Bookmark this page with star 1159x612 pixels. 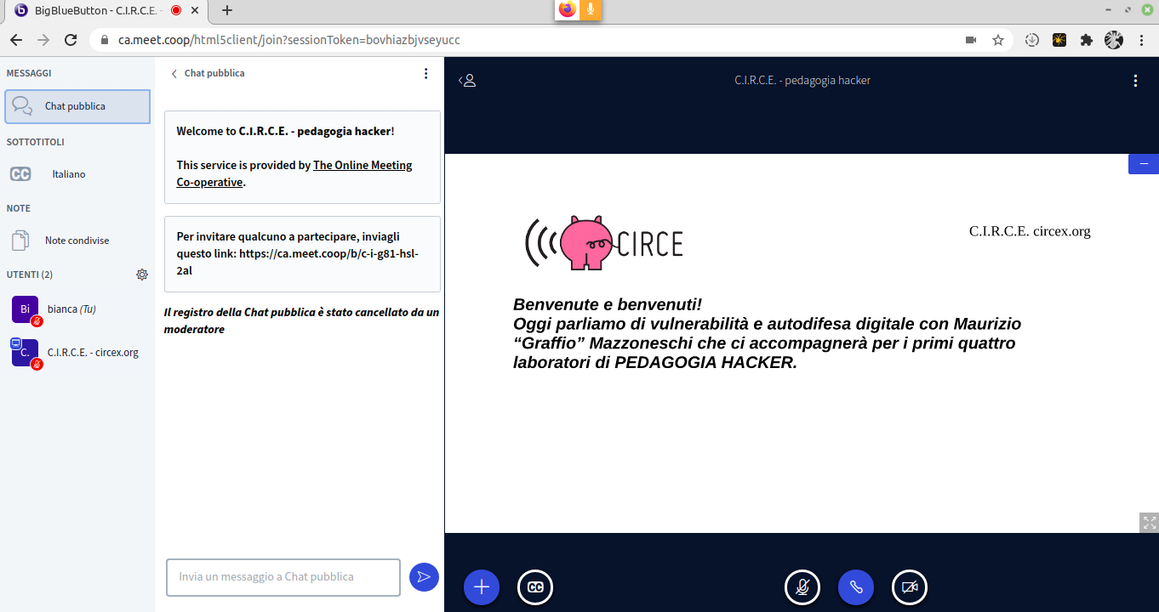(998, 40)
